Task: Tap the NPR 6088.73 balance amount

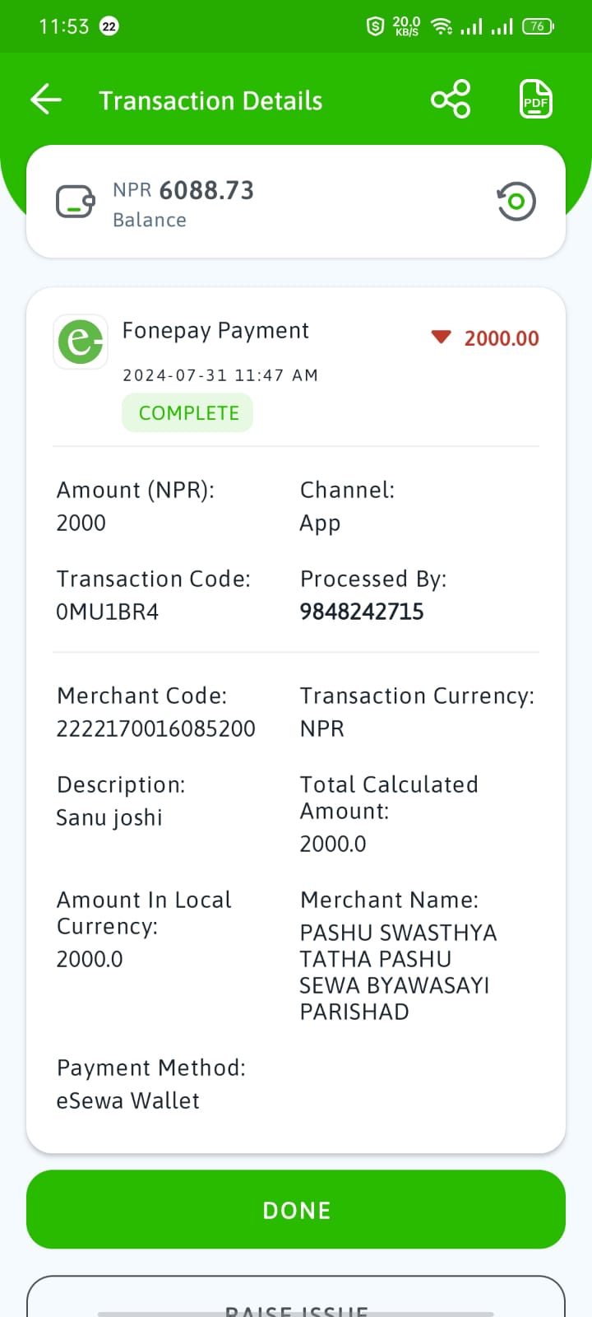Action: [183, 190]
